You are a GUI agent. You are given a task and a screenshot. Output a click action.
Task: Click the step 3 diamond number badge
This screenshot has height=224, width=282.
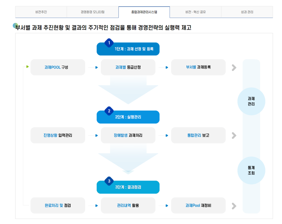point(109,181)
